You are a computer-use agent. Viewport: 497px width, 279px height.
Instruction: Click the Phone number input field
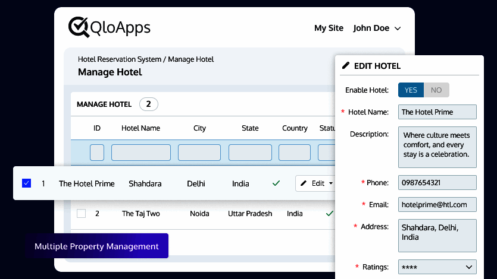tap(437, 182)
